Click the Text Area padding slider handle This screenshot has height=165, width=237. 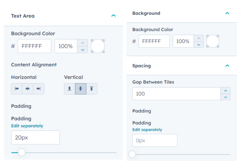click(x=22, y=152)
